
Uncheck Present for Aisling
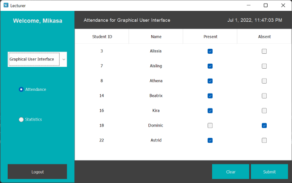(x=210, y=66)
